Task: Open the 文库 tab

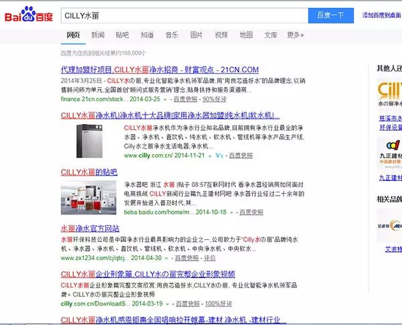Action: click(271, 35)
